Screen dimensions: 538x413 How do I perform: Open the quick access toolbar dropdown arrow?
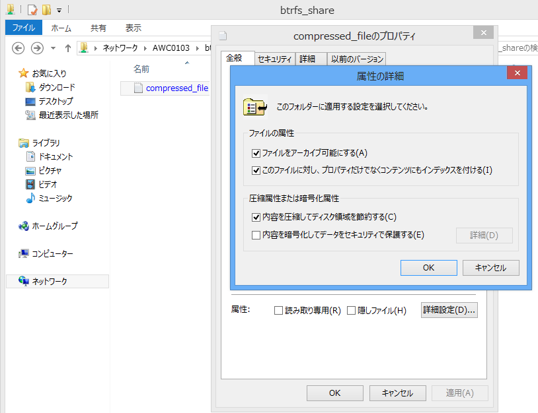coord(59,11)
